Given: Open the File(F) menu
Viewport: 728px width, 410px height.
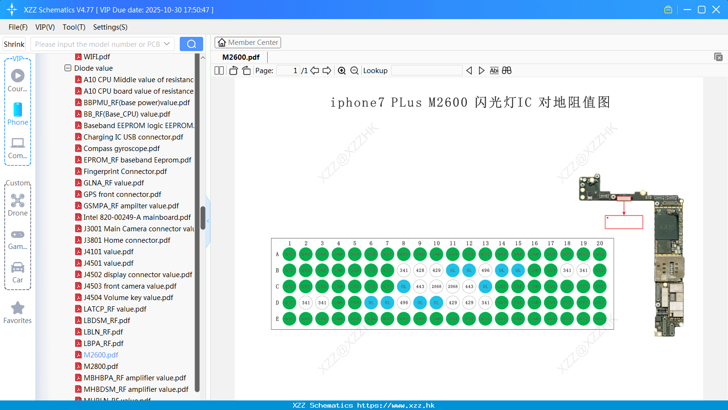Looking at the screenshot, I should (18, 27).
